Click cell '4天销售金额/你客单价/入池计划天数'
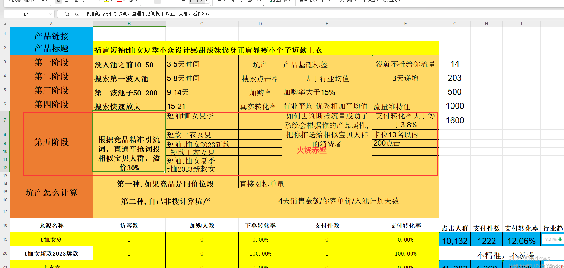Viewport: 564px width, 268px height. (x=339, y=201)
